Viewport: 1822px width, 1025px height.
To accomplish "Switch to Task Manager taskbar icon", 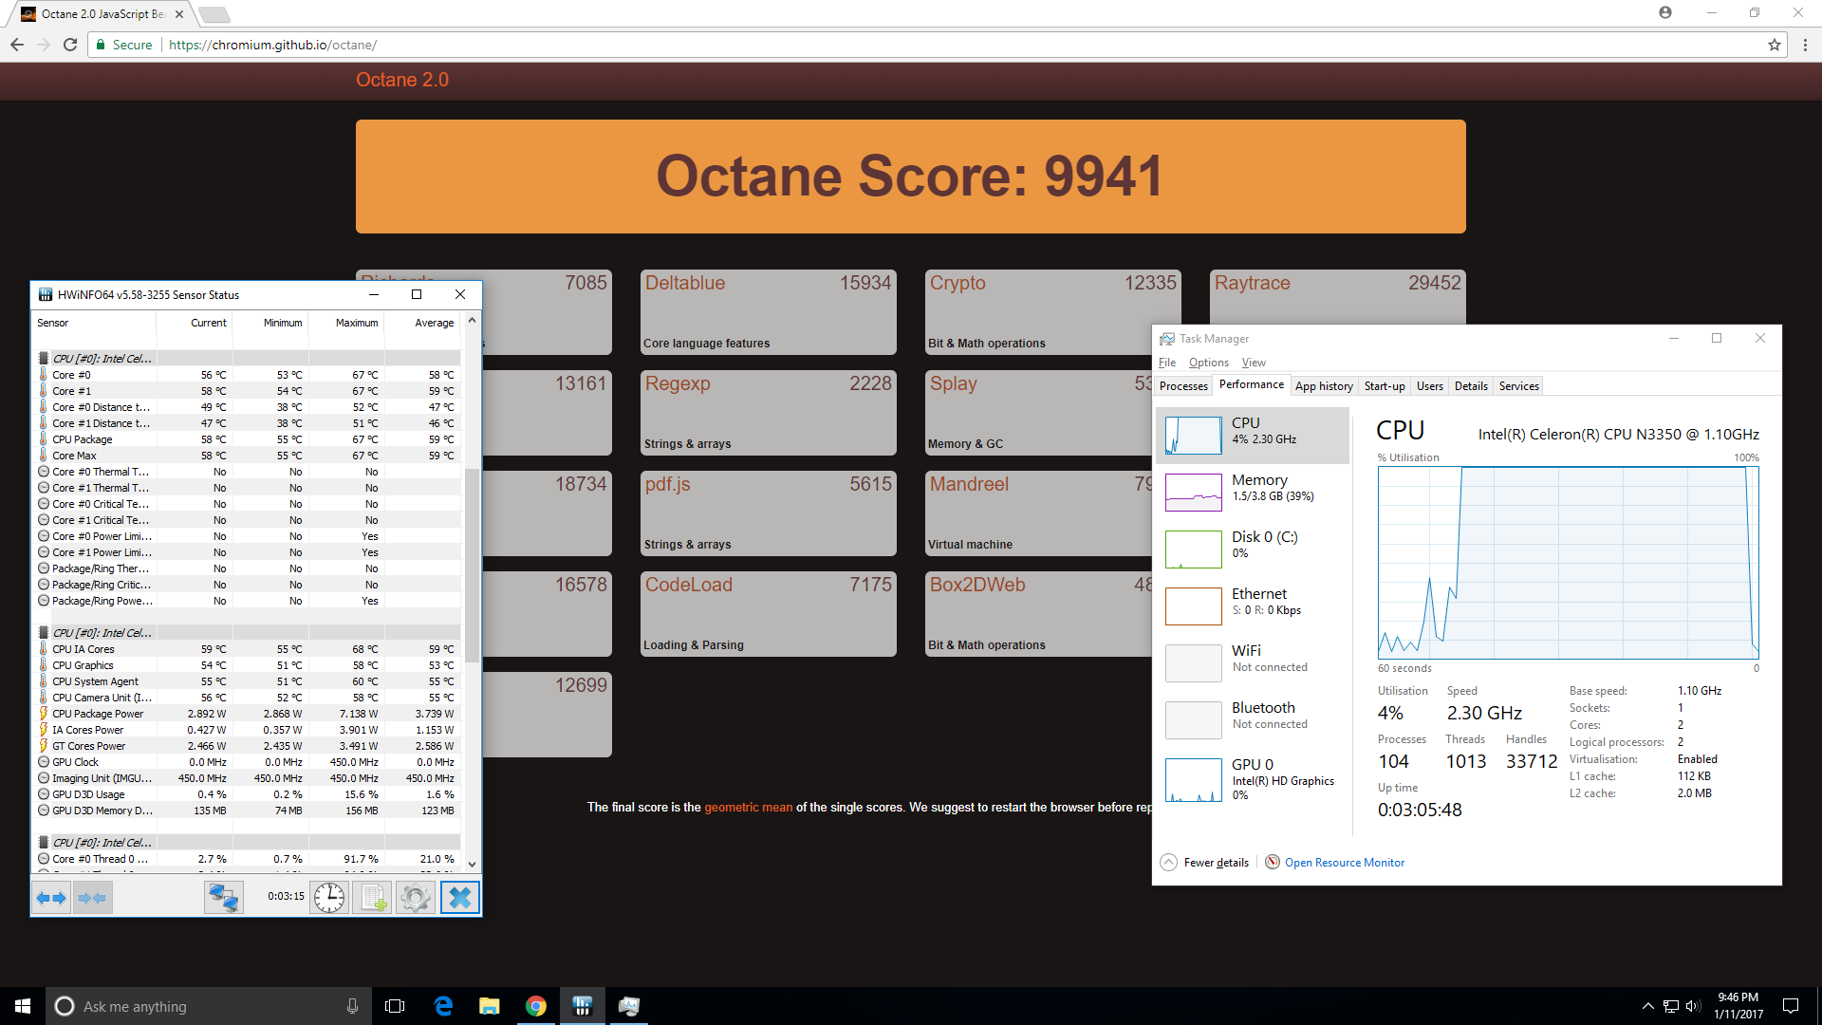I will point(629,1006).
